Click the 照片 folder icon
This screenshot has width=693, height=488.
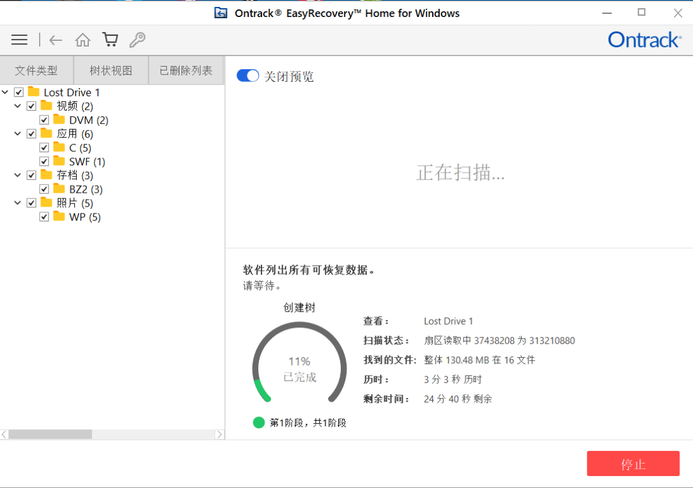point(47,203)
